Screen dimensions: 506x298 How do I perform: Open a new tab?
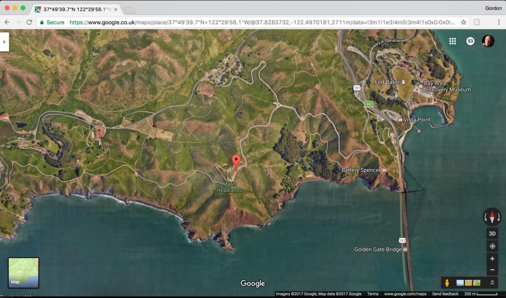pos(130,10)
